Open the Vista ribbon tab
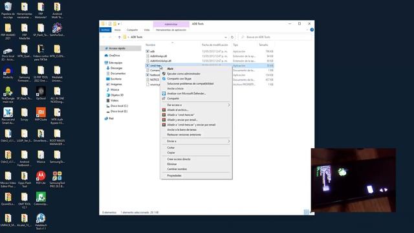The image size is (414, 233). pos(147,30)
